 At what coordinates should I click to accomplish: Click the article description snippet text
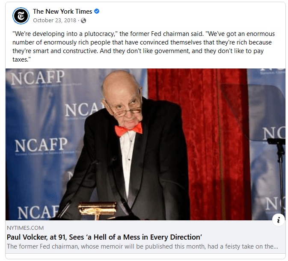[143, 246]
